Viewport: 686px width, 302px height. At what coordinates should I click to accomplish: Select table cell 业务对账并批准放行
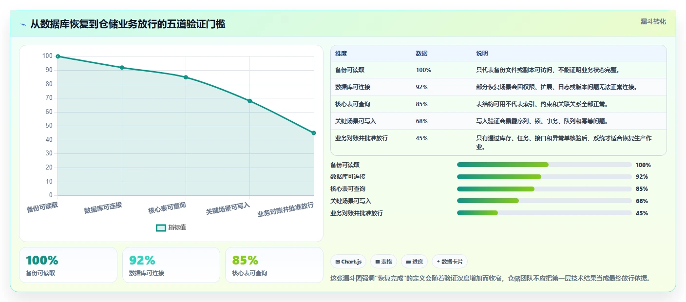[362, 138]
